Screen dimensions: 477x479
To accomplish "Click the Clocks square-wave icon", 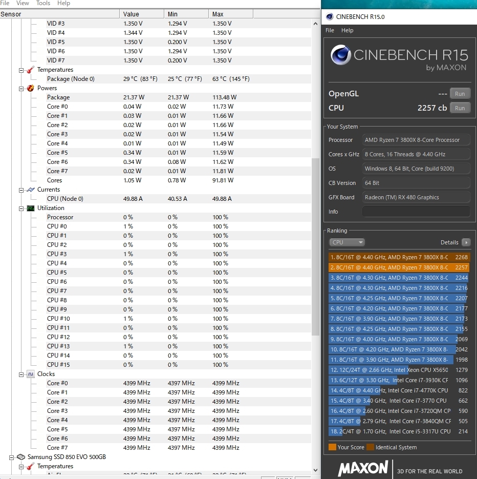I will coord(31,374).
